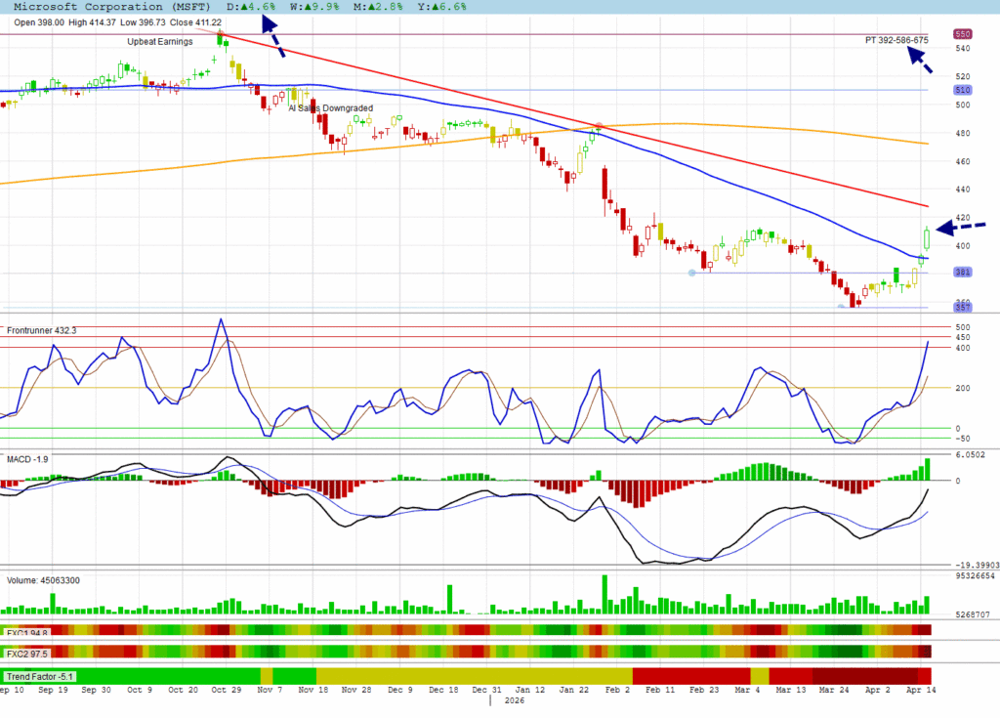Click the PT 392-586-675 price target label

896,40
